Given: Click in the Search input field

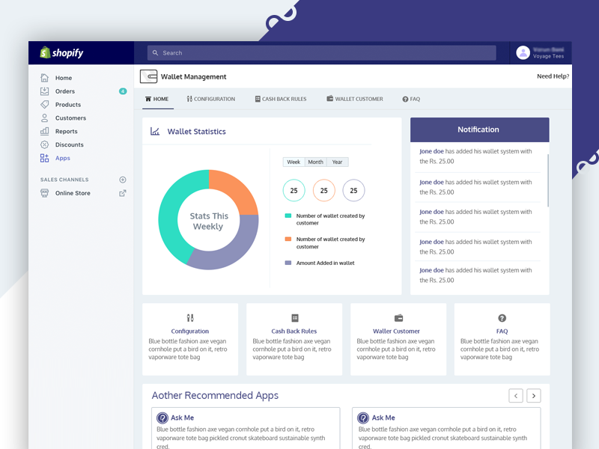Looking at the screenshot, I should point(322,52).
